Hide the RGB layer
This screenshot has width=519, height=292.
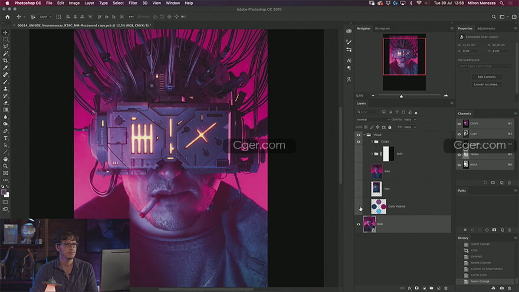359,224
